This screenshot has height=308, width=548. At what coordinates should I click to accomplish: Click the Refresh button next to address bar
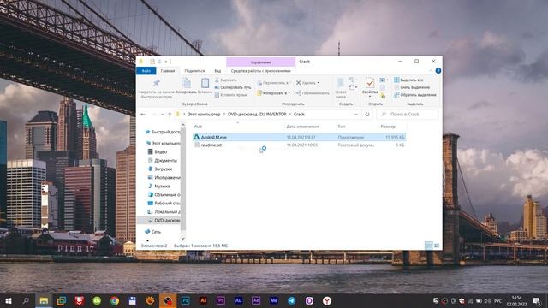tap(367, 114)
